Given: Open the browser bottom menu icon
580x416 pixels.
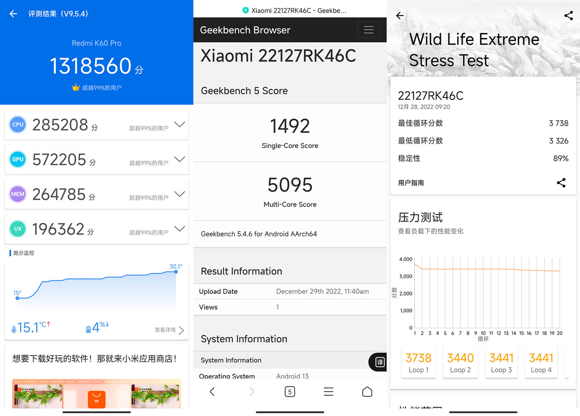Looking at the screenshot, I should [x=328, y=392].
